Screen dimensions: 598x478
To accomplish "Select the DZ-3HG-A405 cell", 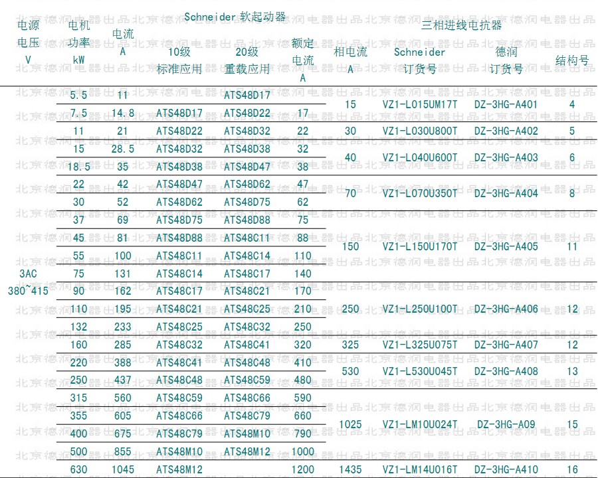I will 506,247.
